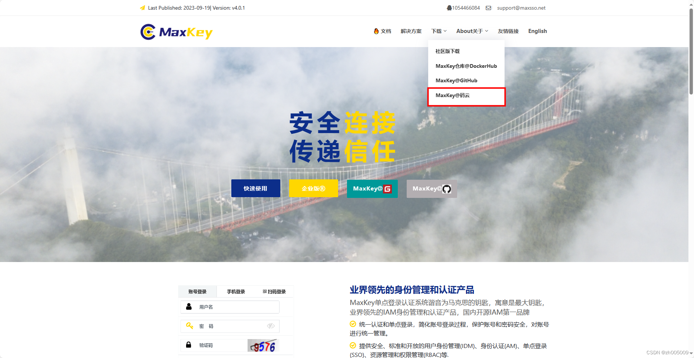Click the 快速使用 button
This screenshot has height=358, width=694.
(x=255, y=188)
